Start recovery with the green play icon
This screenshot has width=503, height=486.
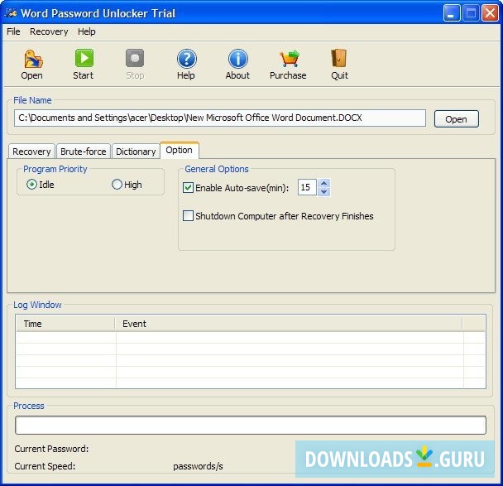(84, 58)
